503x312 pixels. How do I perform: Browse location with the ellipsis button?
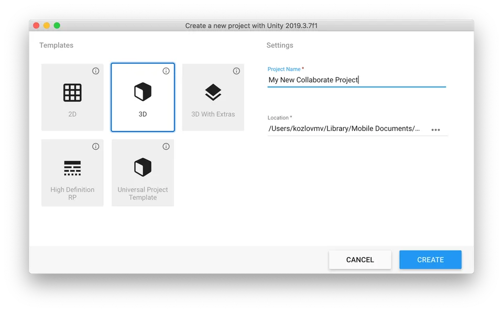(435, 130)
